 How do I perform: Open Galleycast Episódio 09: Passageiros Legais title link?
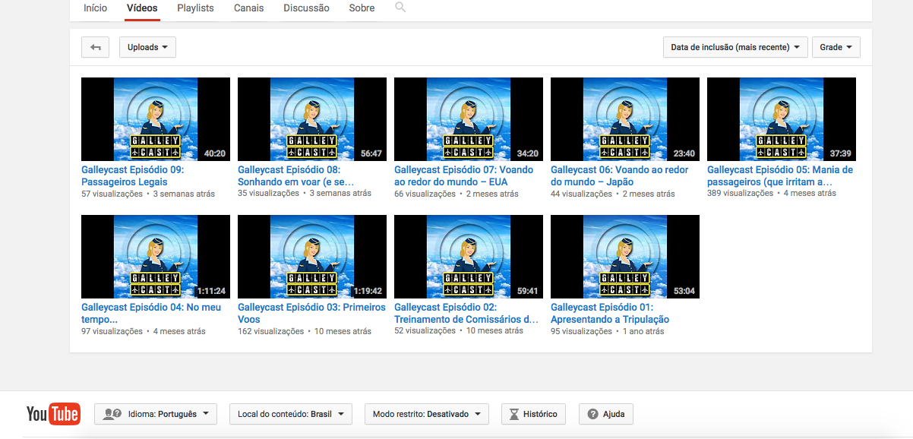tap(133, 176)
